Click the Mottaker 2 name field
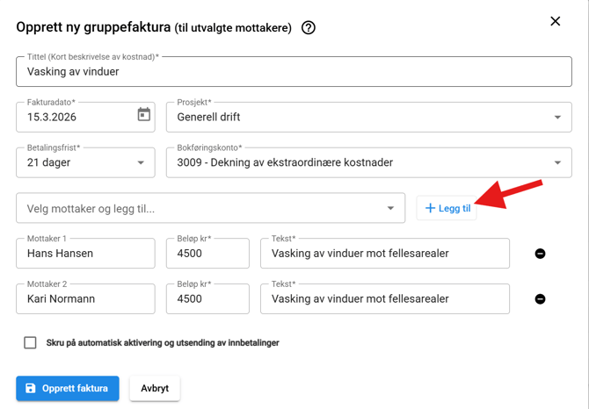This screenshot has height=409, width=589. click(85, 299)
